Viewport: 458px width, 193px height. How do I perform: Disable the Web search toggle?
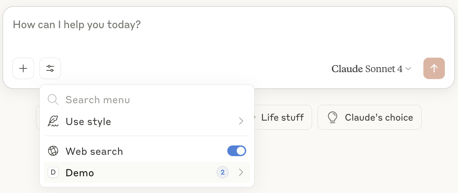tap(237, 151)
